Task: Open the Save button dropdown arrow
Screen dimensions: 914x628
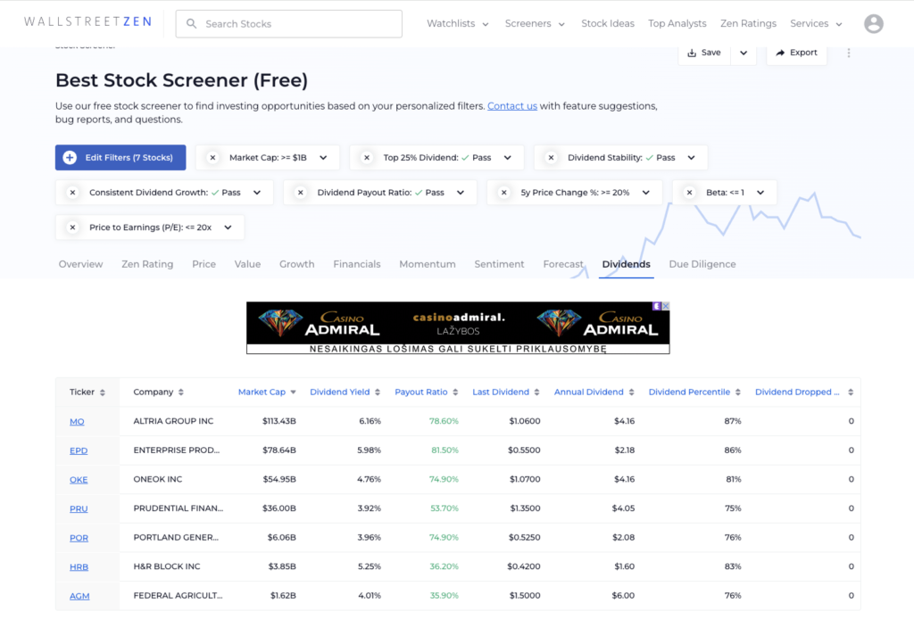Action: point(743,53)
